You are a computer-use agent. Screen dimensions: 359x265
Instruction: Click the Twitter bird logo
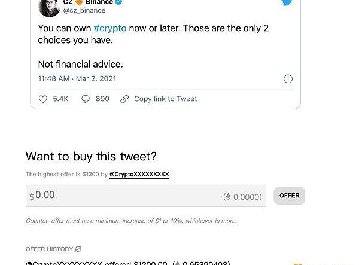pyautogui.click(x=287, y=3)
